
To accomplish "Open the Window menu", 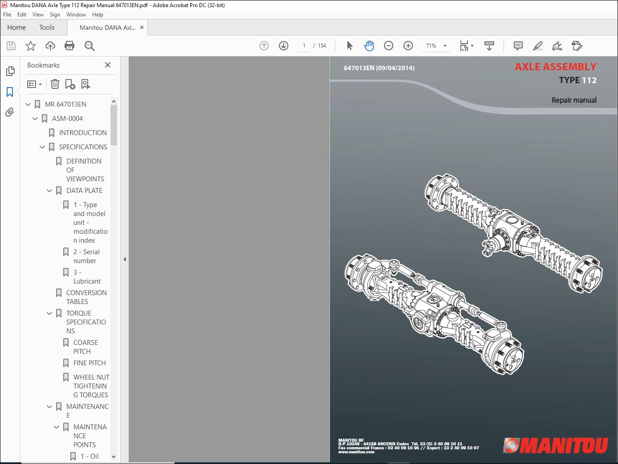I will (76, 15).
